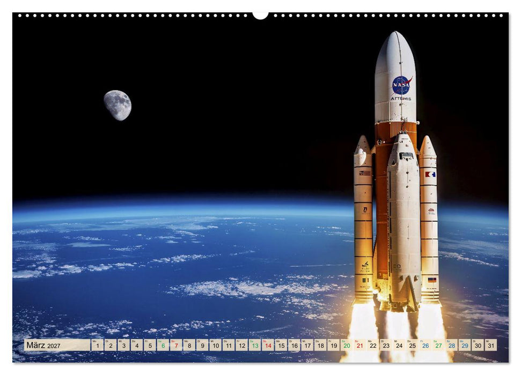The image size is (521, 375).
Task: Choose day 9 in the calendar strip
Action: coord(202,345)
